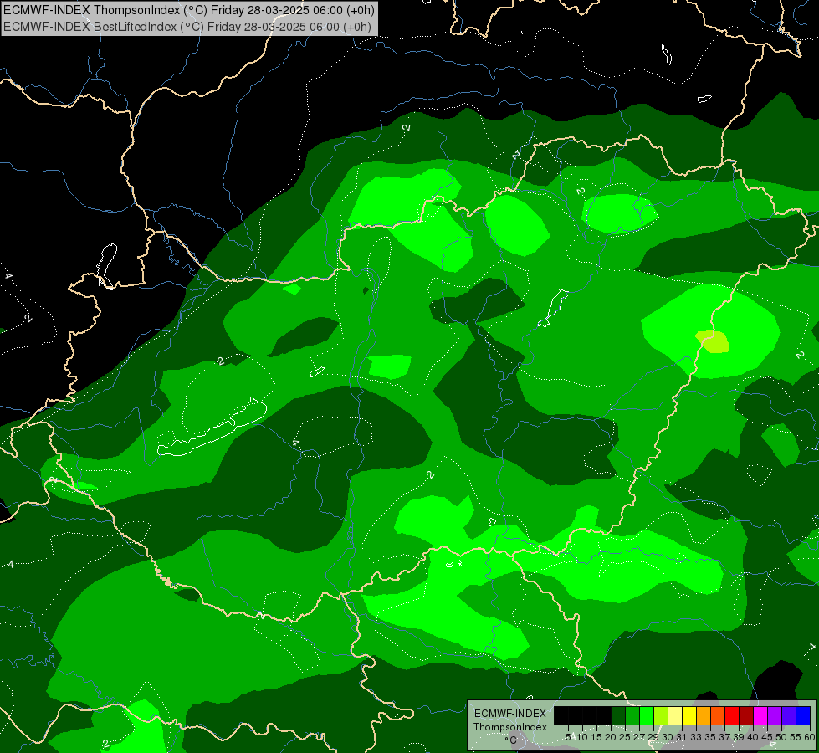Select orange-red 35-37 legend swatch
Screen dimensions: 819x753
(718, 715)
